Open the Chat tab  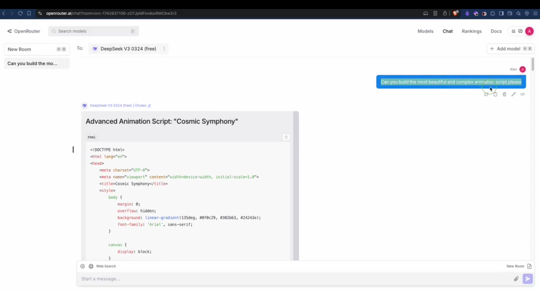(447, 31)
